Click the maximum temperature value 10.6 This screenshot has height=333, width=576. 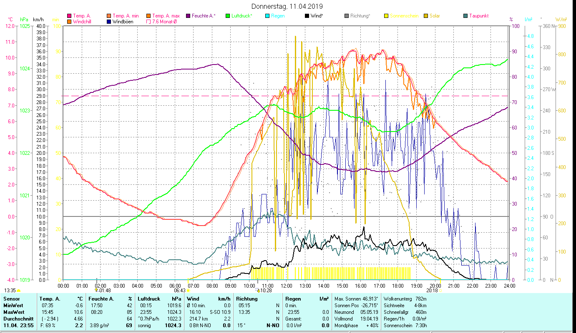[x=79, y=312]
